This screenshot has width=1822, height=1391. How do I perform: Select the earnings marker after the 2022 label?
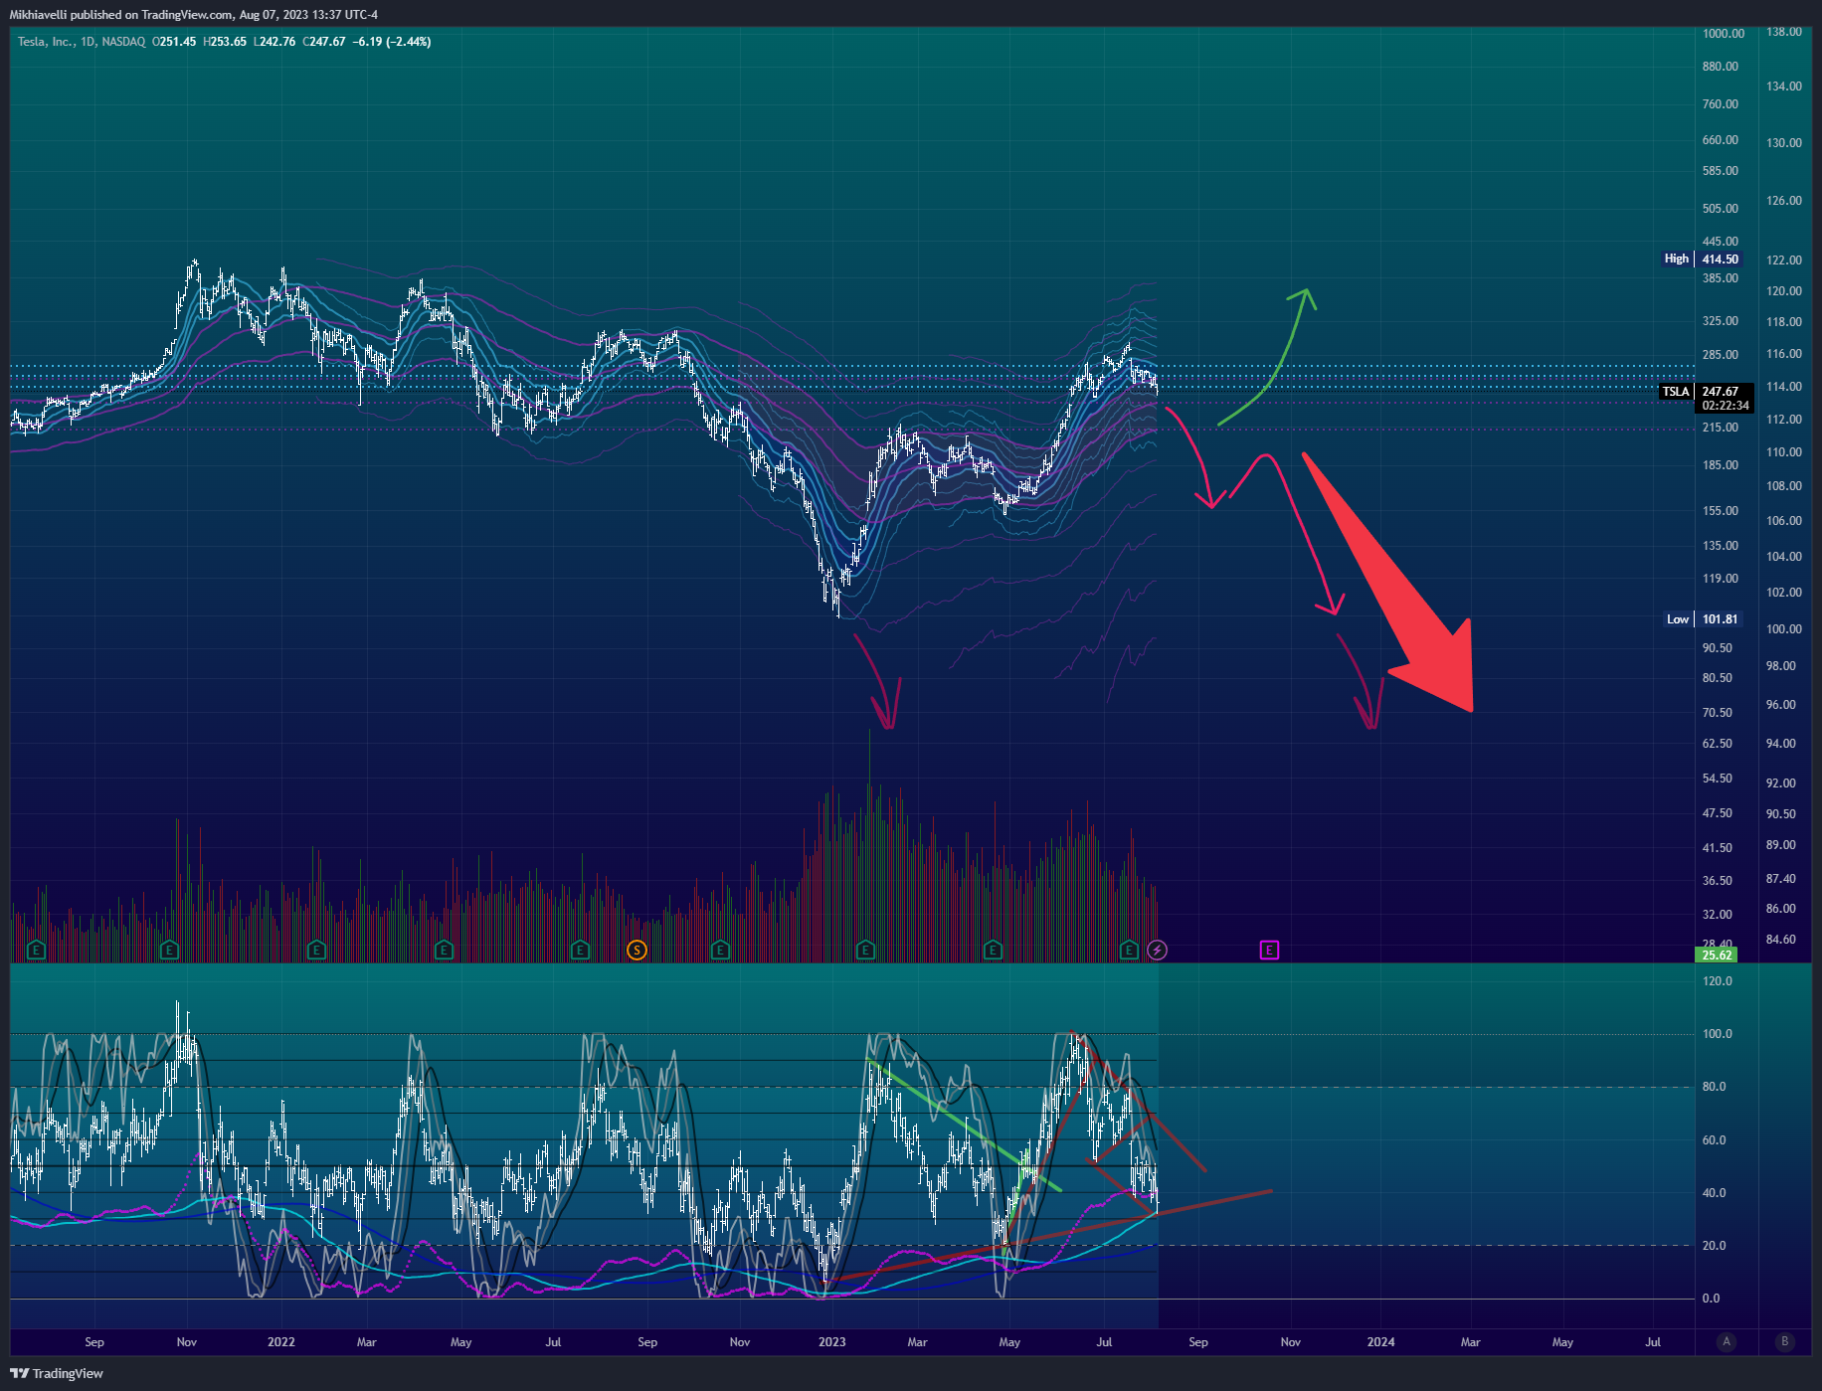click(316, 951)
